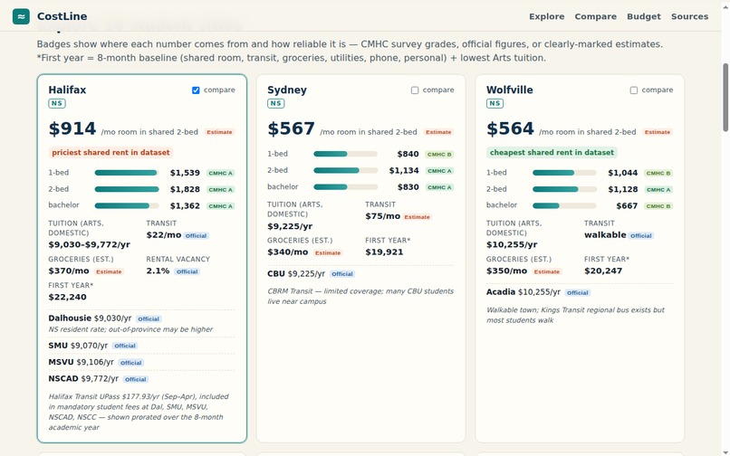Image resolution: width=730 pixels, height=456 pixels.
Task: Click the NS badge under Halifax
Action: (57, 103)
